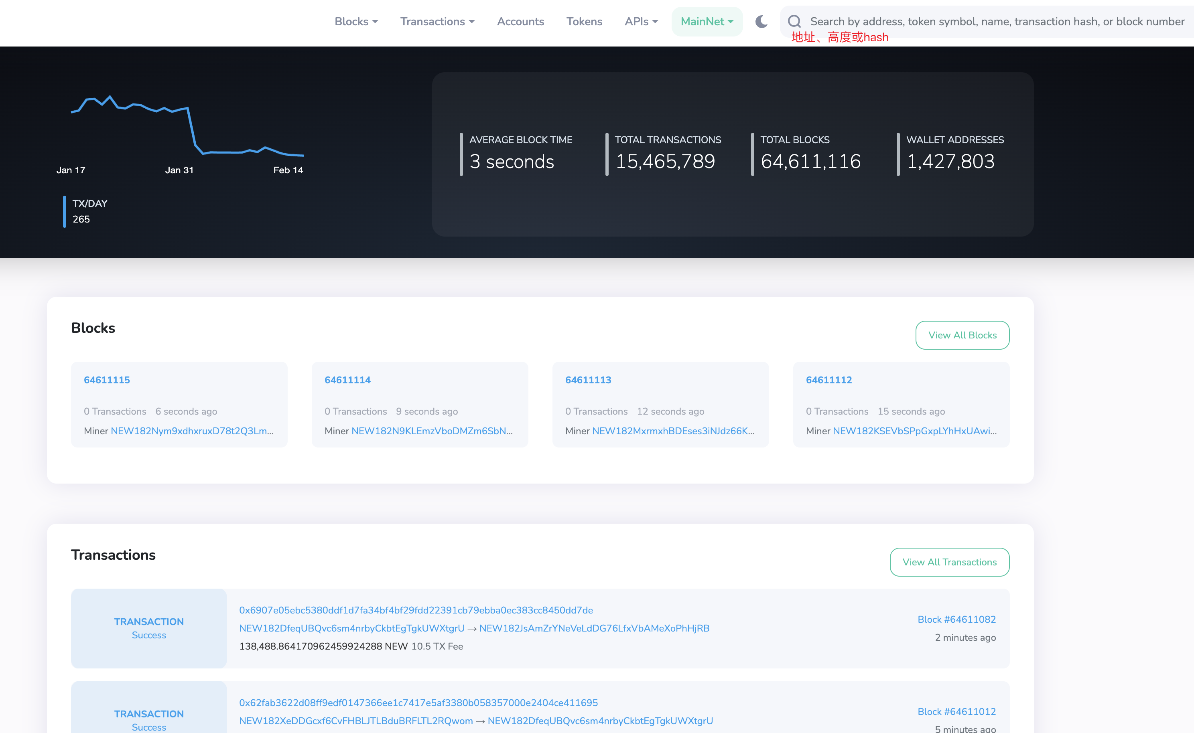Screen dimensions: 1194x733
Task: Click the search magnifier icon
Action: click(794, 21)
